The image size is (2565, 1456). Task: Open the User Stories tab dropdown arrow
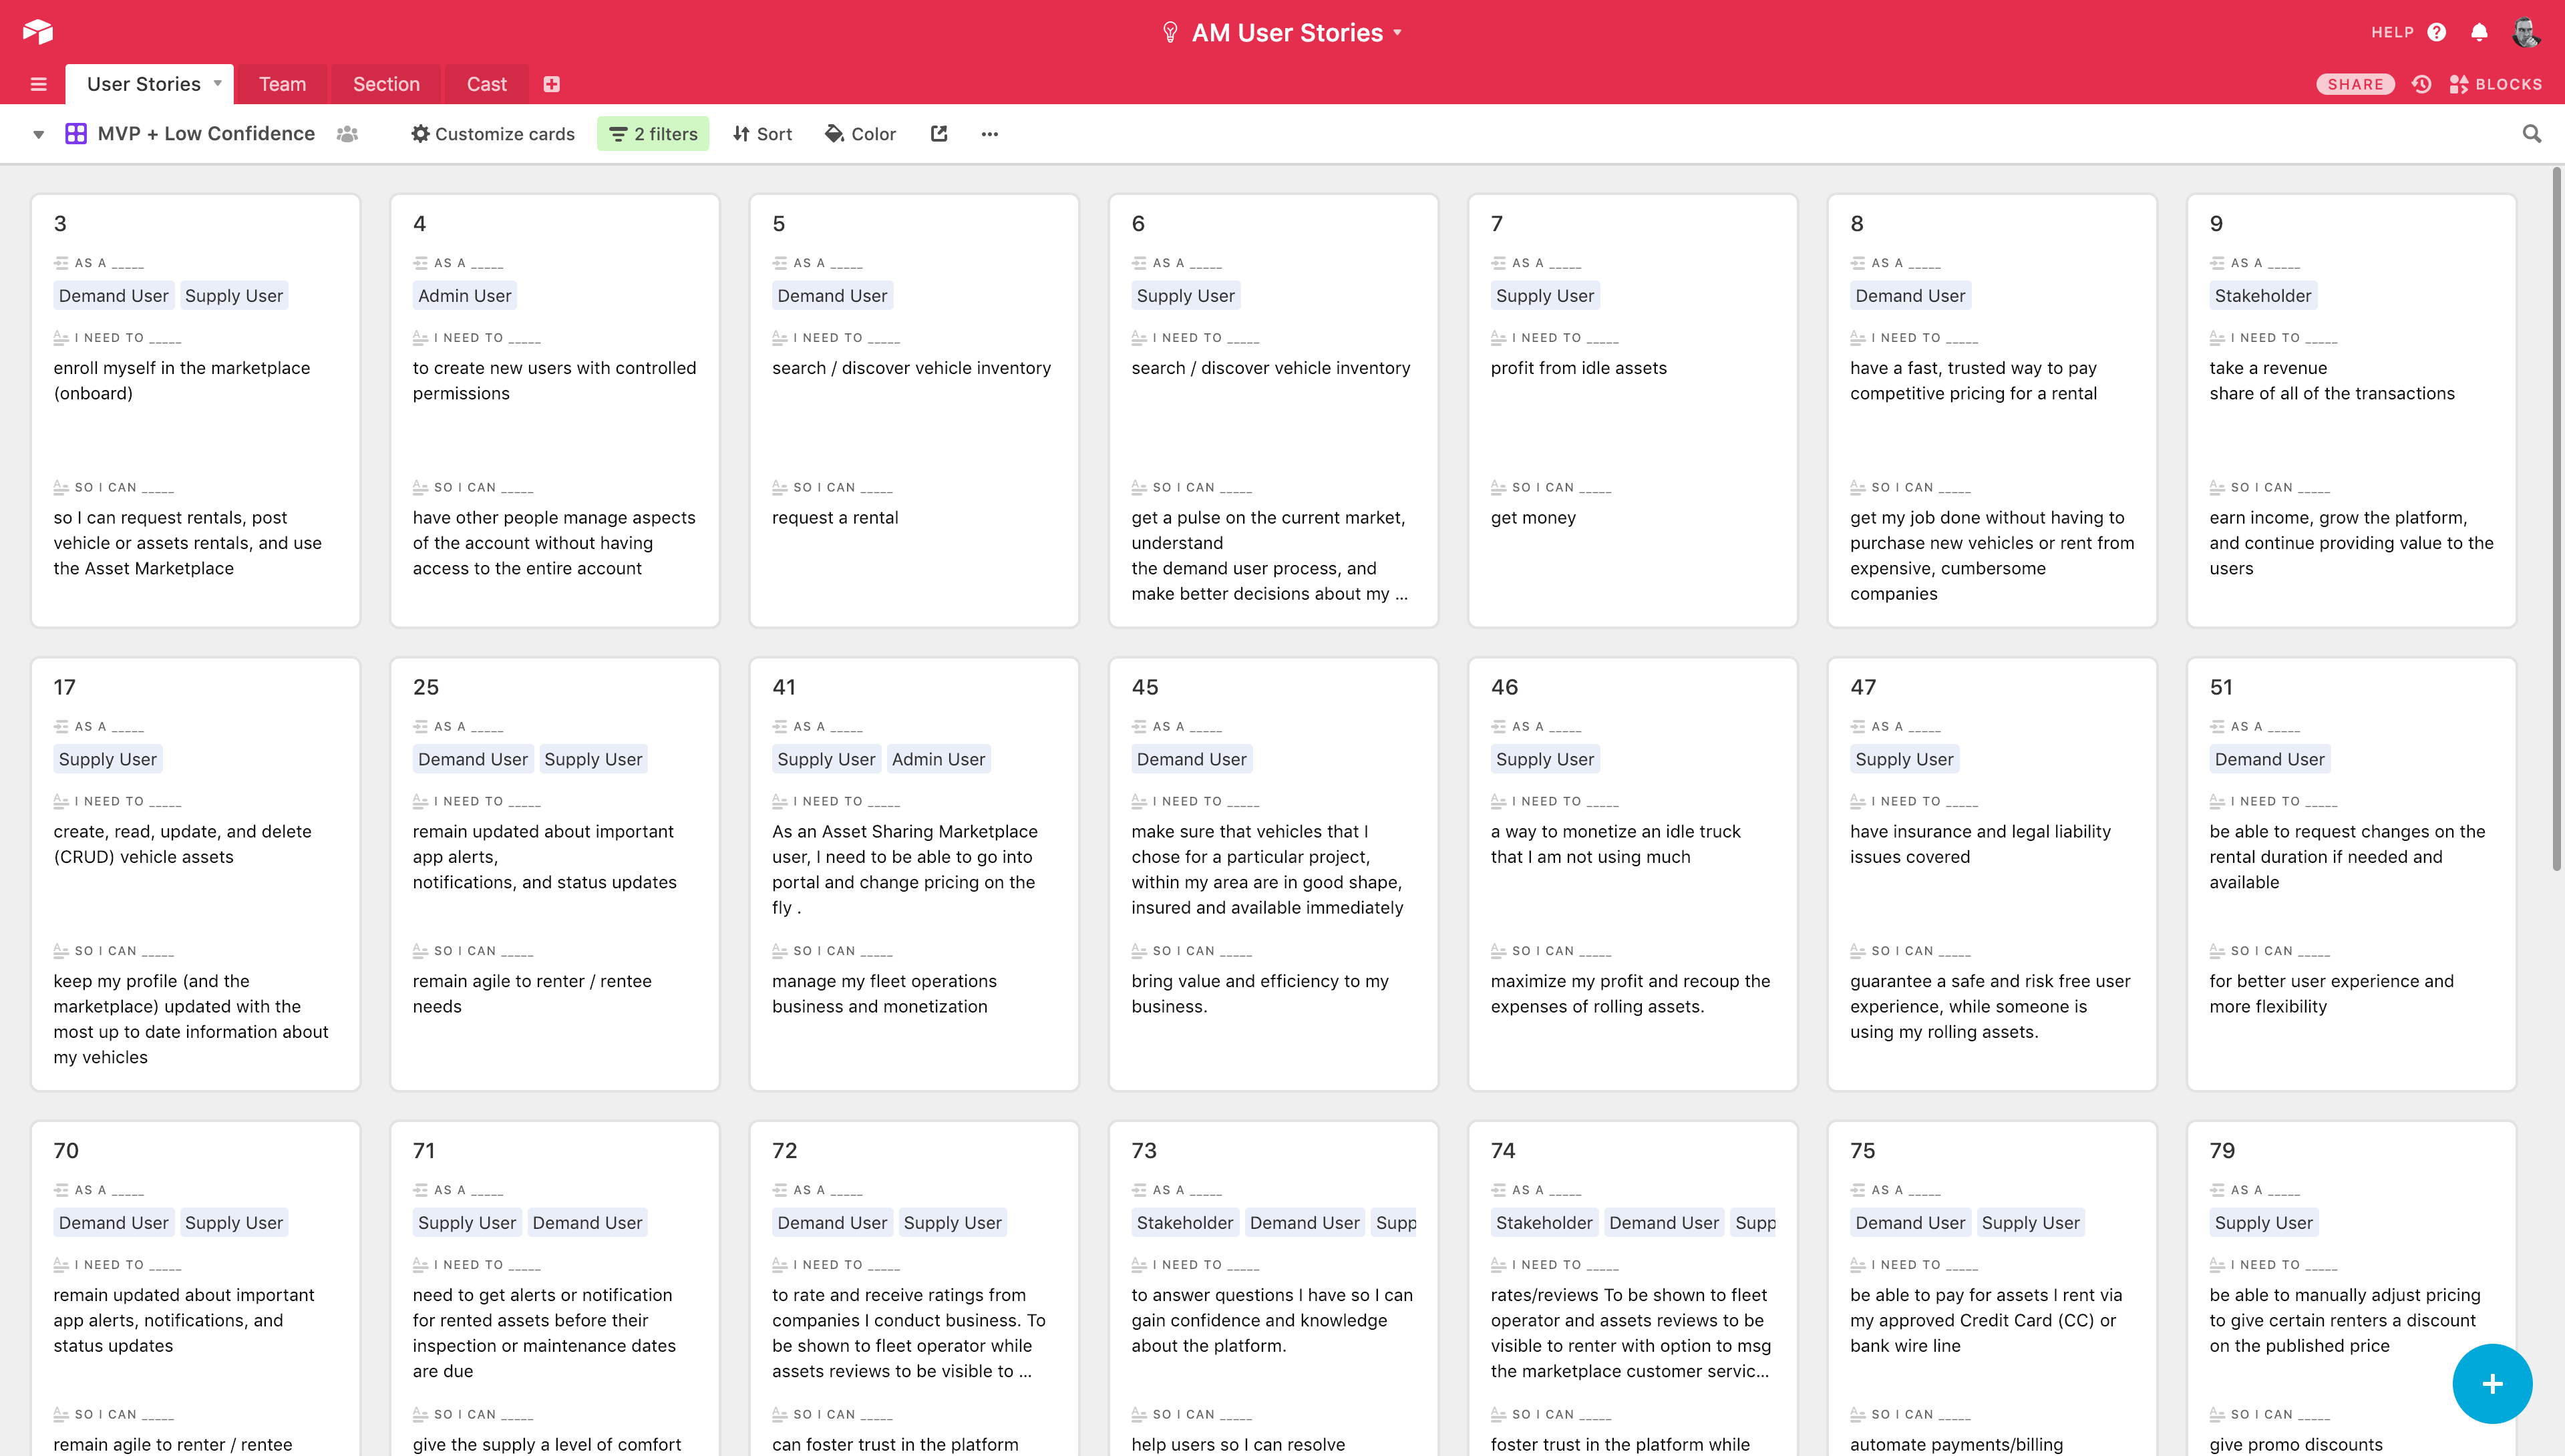click(217, 83)
